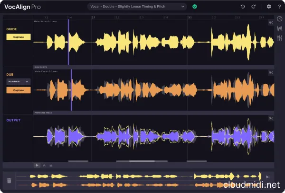Viewport: 285px width, 193px height.
Task: Click beat marker 1.4 on the ruler
Action: tap(70, 18)
